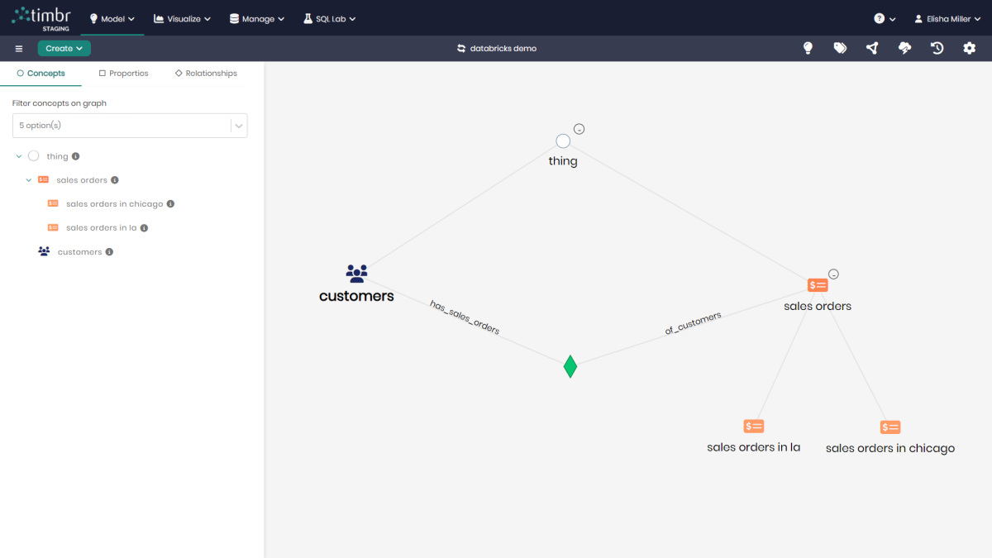Switch to the Relationships tab
This screenshot has width=992, height=558.
(x=206, y=74)
